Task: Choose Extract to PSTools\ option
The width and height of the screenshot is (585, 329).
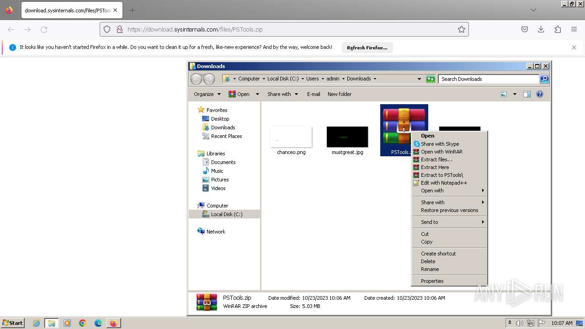Action: (449, 175)
